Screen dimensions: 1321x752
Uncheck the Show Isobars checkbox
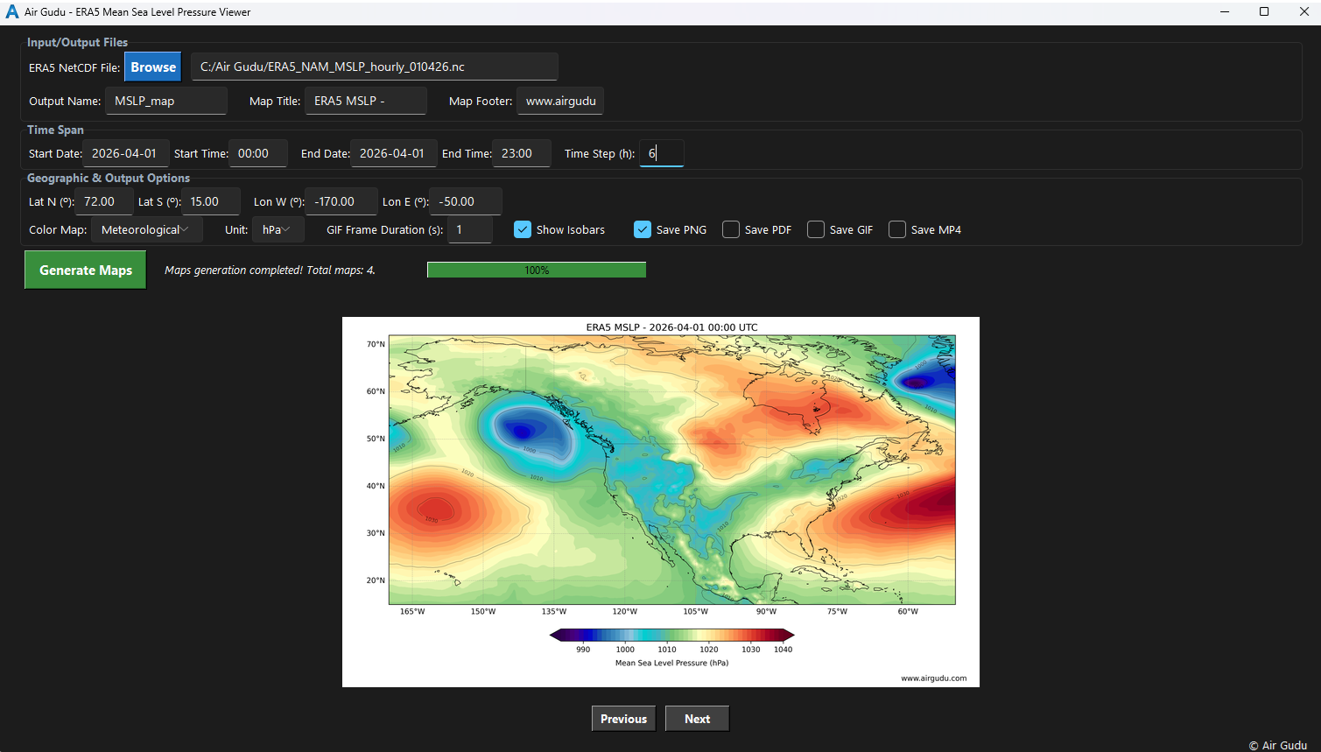tap(523, 229)
